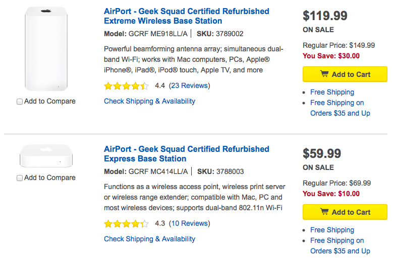
Task: Open Free Shipping link under the $119.99 item
Action: tap(332, 92)
